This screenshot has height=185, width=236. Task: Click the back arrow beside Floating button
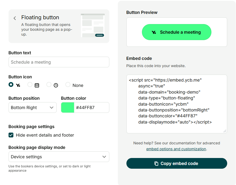(x=15, y=18)
